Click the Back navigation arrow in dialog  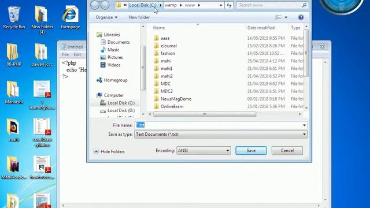95,5
